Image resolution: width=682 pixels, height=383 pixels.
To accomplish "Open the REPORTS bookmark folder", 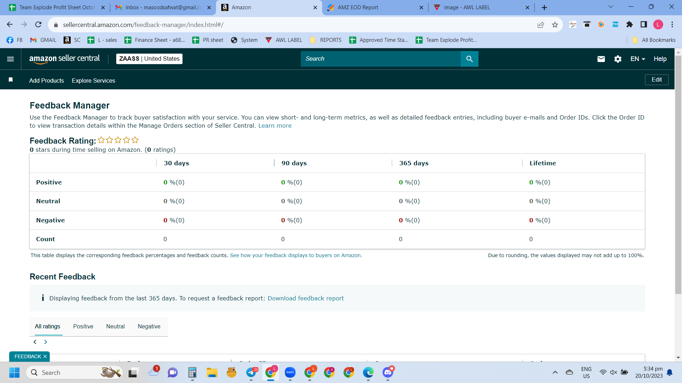I will click(326, 40).
